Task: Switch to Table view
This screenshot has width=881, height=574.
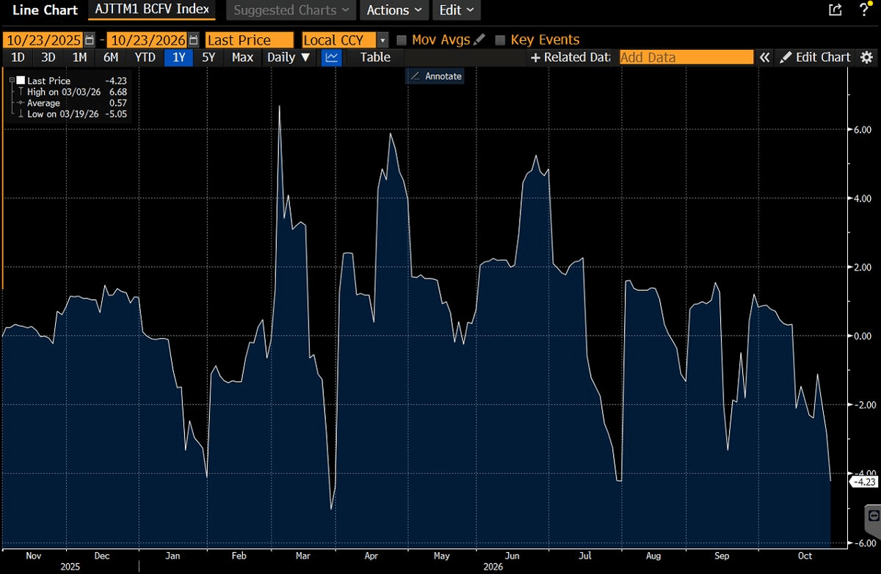Action: [x=375, y=57]
